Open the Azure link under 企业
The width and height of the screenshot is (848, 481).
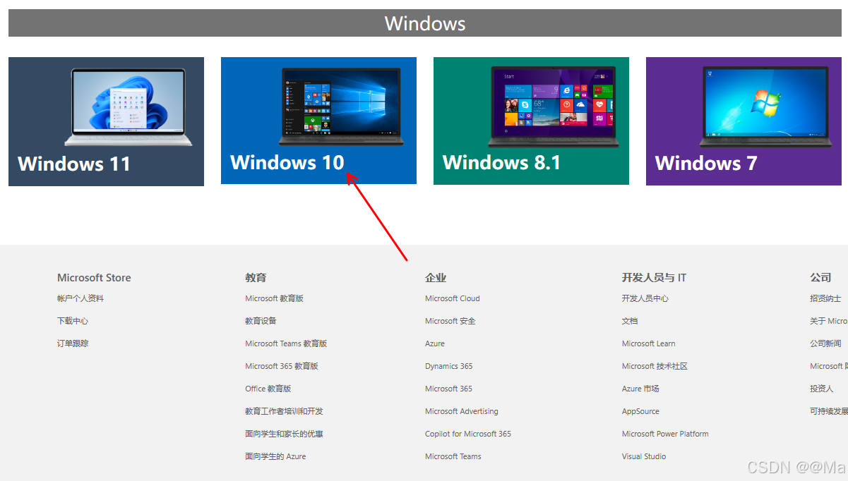click(x=435, y=343)
